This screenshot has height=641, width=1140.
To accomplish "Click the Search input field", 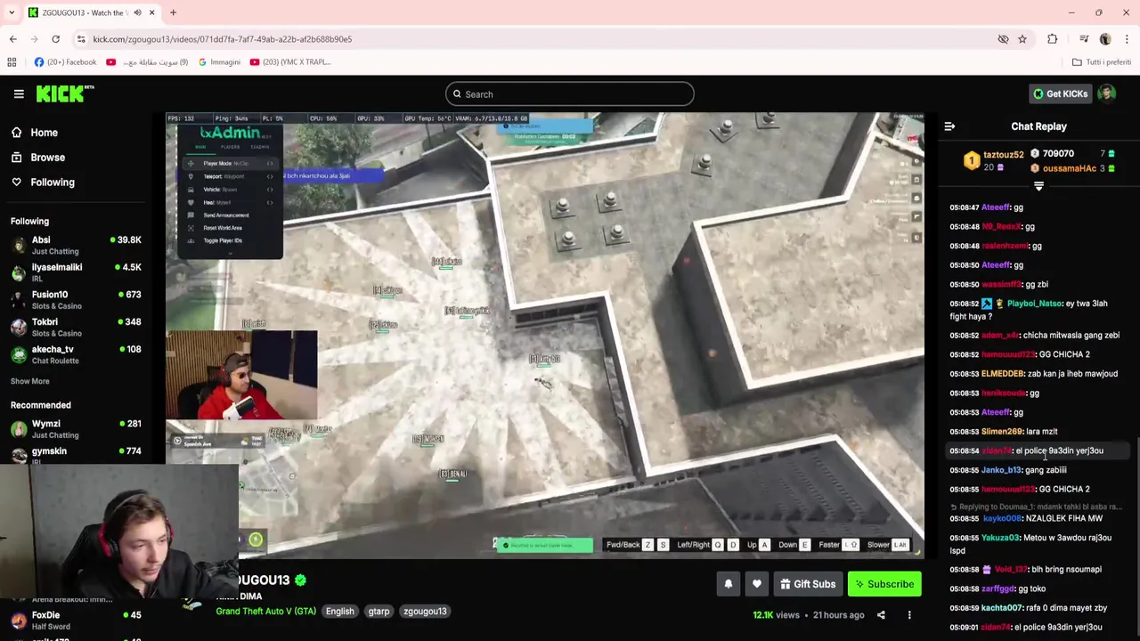I will click(570, 93).
